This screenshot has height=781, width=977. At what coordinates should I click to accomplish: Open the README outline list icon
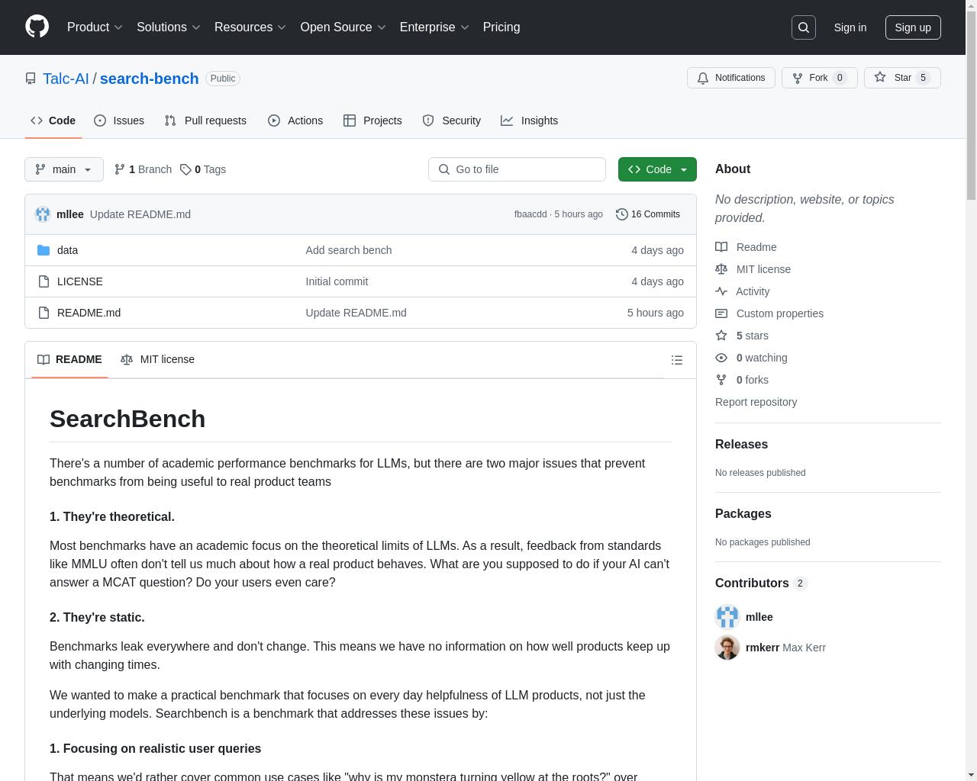point(677,360)
